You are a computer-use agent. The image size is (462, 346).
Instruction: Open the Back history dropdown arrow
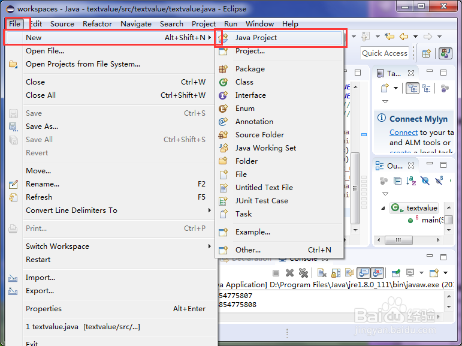click(x=415, y=37)
